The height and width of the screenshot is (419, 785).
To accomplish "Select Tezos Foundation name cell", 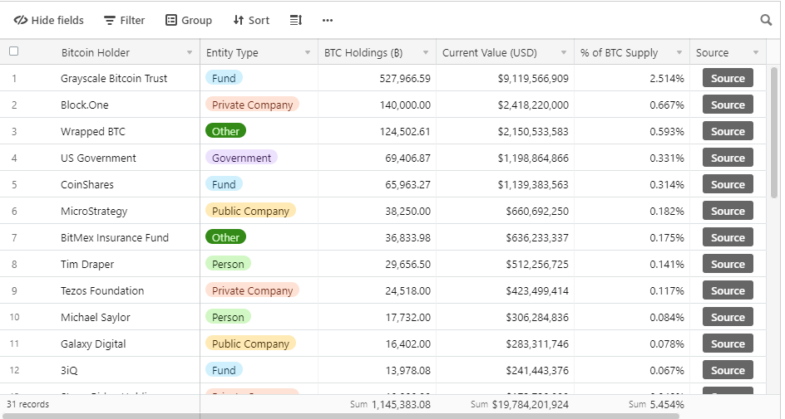I will (114, 290).
